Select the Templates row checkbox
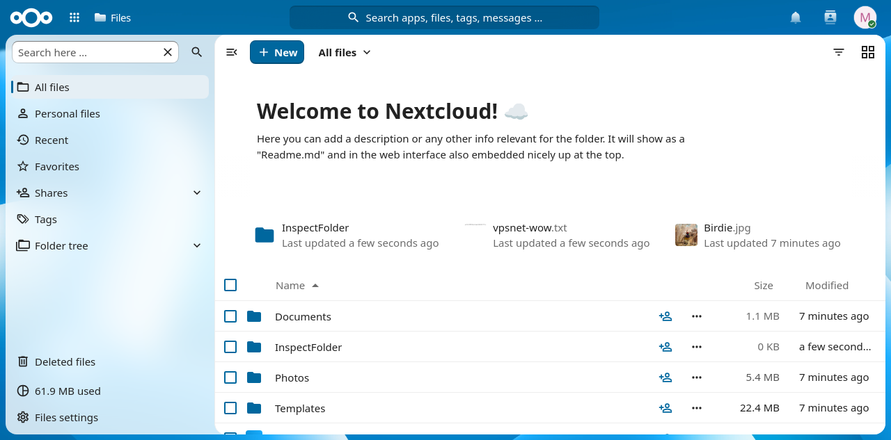Screen dimensions: 891x440 point(230,408)
